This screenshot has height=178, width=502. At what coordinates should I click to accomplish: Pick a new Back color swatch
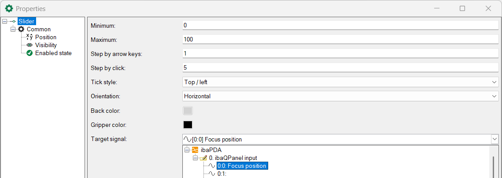(188, 111)
